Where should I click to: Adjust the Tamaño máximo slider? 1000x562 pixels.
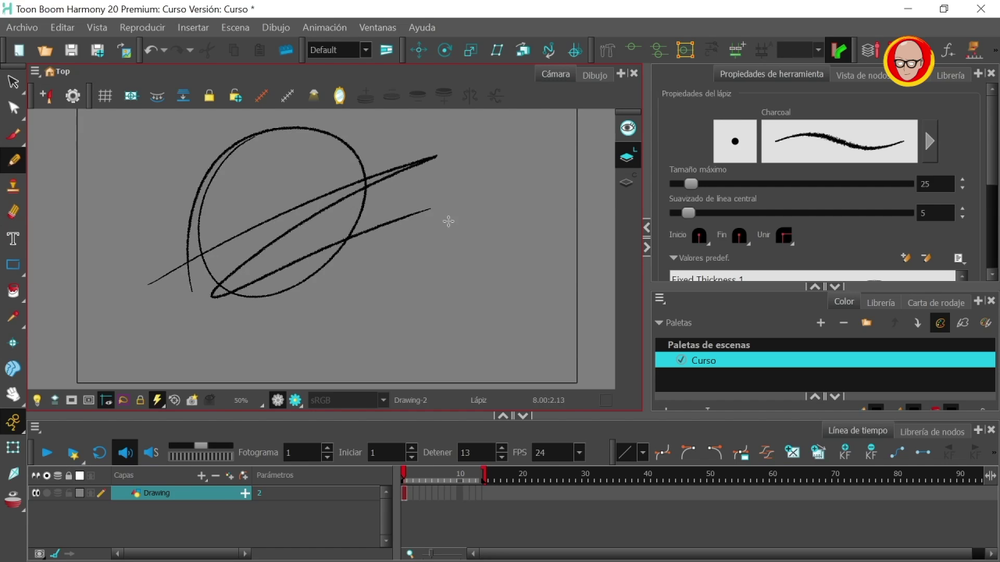[x=691, y=184]
